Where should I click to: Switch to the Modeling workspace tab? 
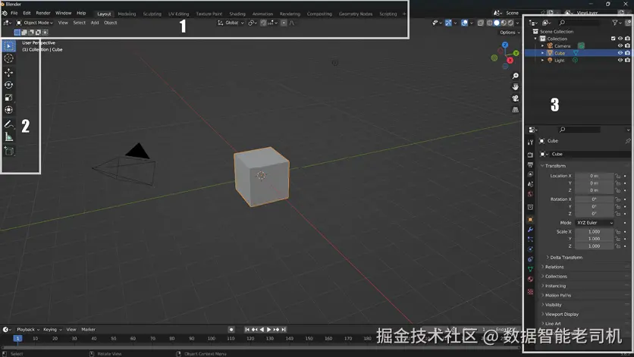[x=127, y=14]
